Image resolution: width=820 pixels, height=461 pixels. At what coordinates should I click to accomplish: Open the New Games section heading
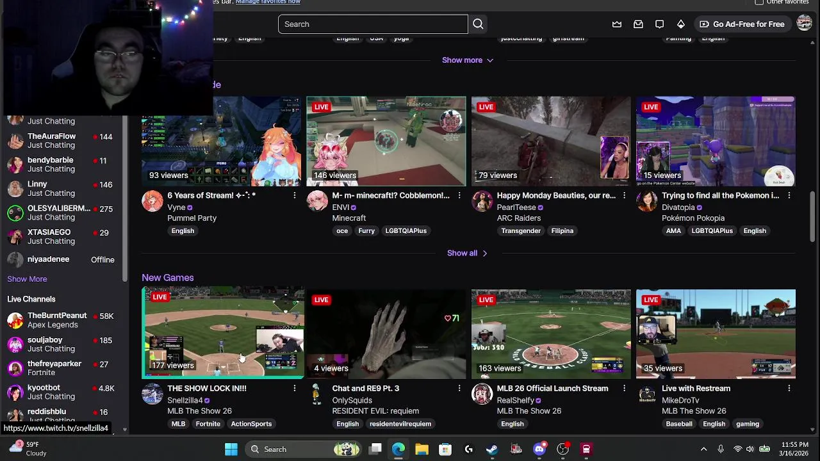coord(168,278)
